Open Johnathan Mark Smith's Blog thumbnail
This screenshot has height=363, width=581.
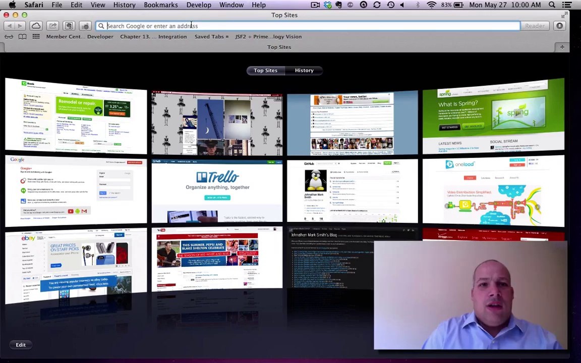(x=330, y=259)
